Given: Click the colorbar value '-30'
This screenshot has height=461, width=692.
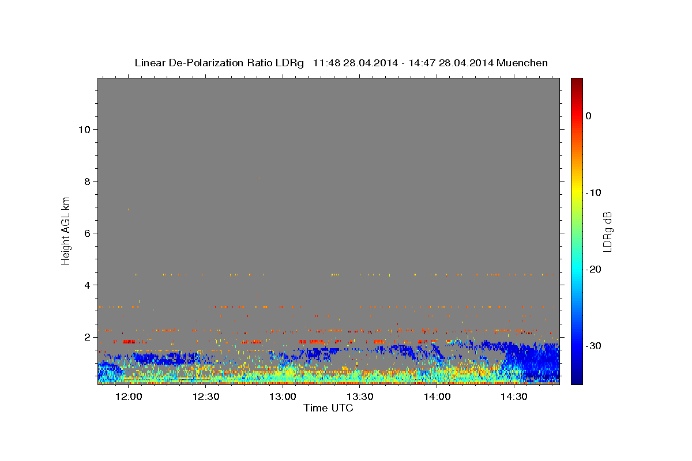Looking at the screenshot, I should 593,346.
